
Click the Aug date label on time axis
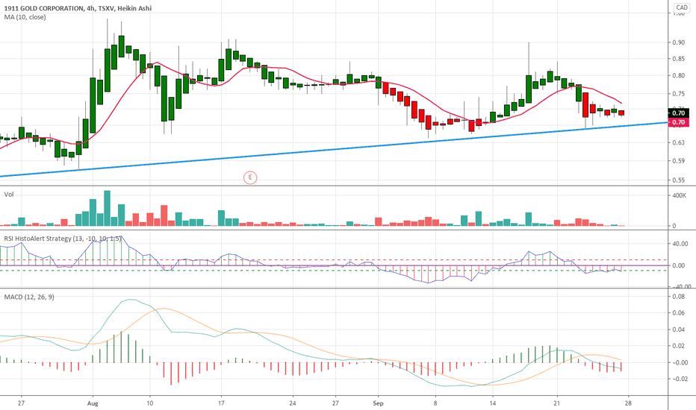tap(93, 403)
